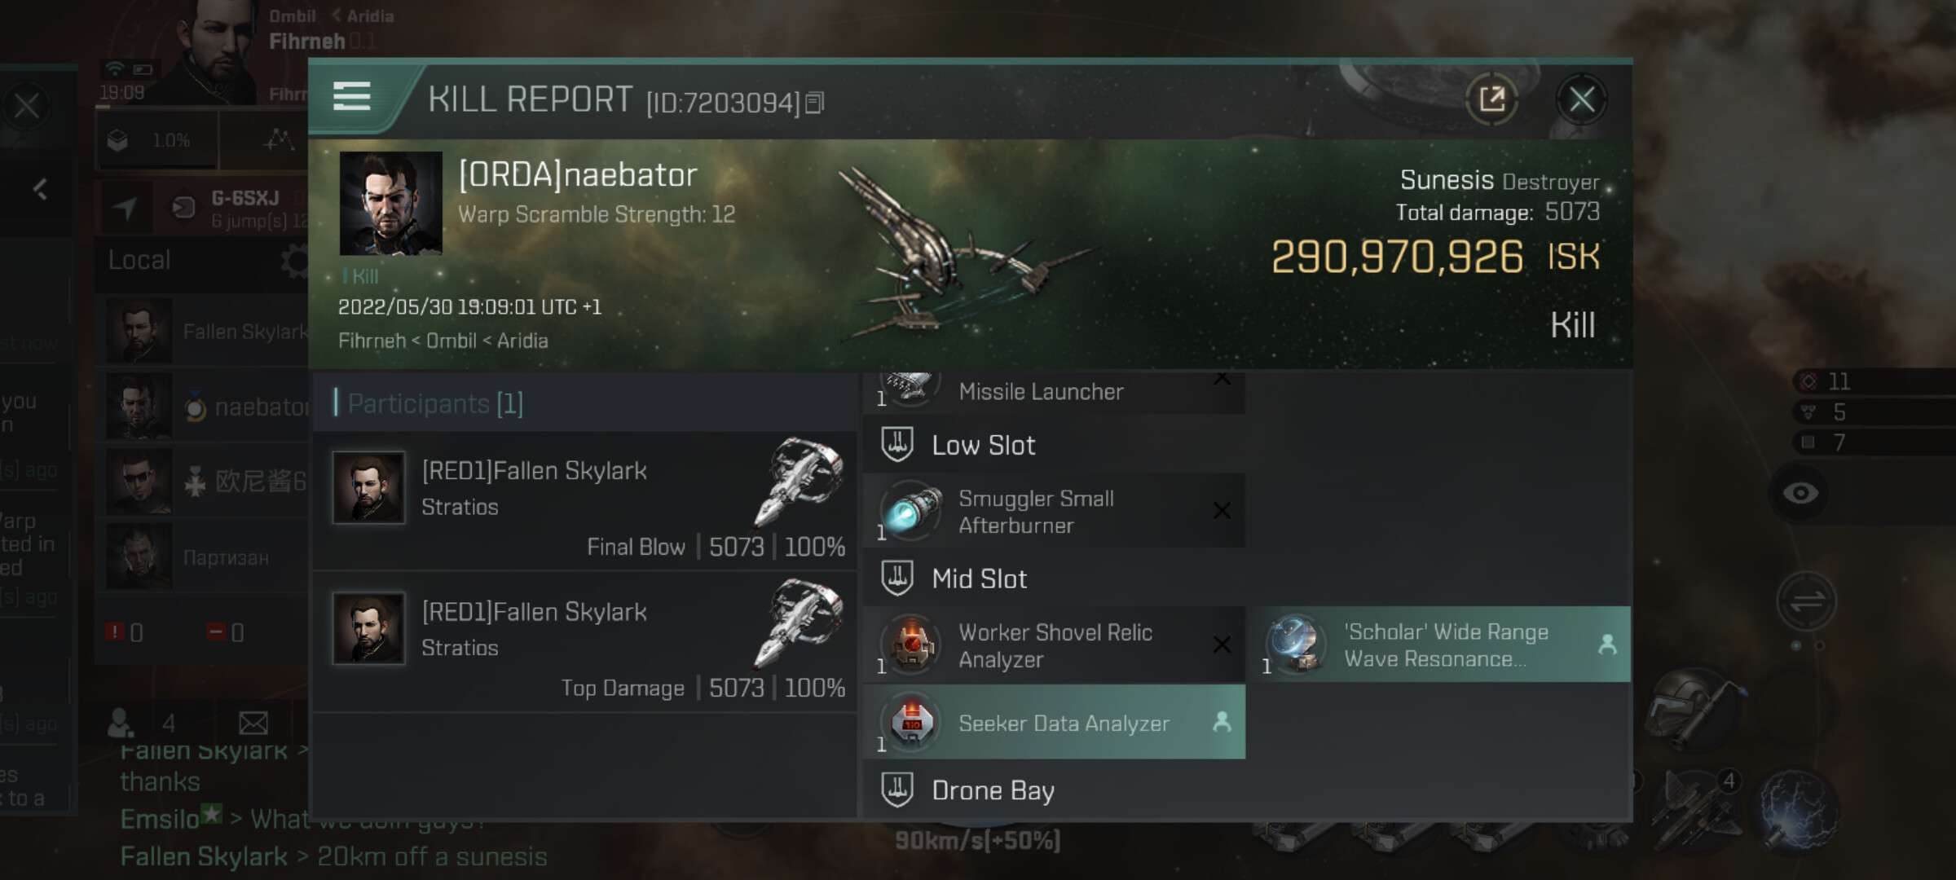
Task: View Fallen Skylark Final Blow entry
Action: click(584, 501)
